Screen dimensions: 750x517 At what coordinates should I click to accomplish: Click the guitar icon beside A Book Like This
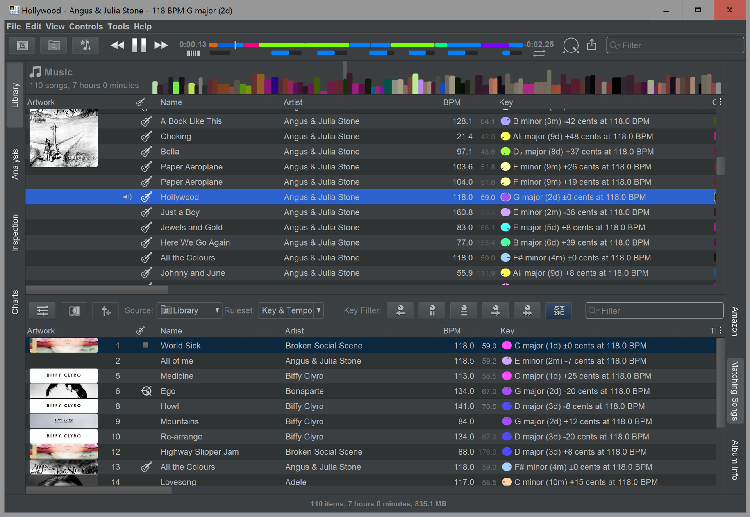pyautogui.click(x=146, y=121)
